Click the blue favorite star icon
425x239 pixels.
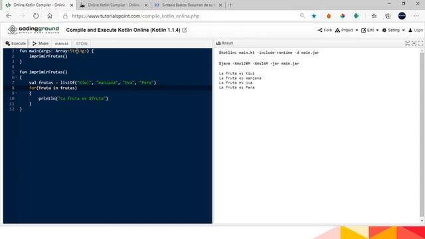pos(314,16)
